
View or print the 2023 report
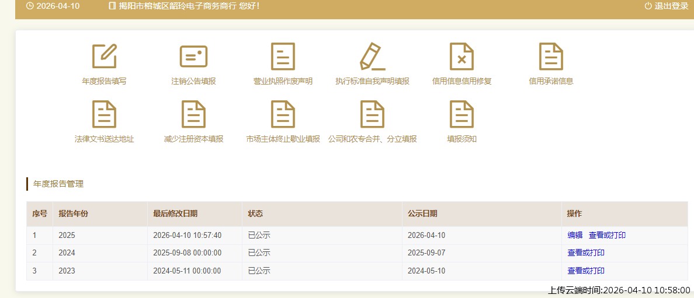tap(585, 271)
